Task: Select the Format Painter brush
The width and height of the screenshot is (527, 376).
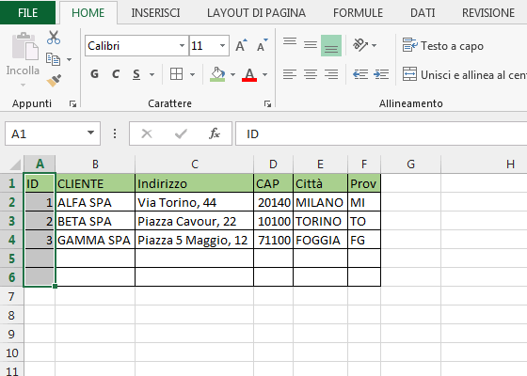Action: [x=54, y=81]
